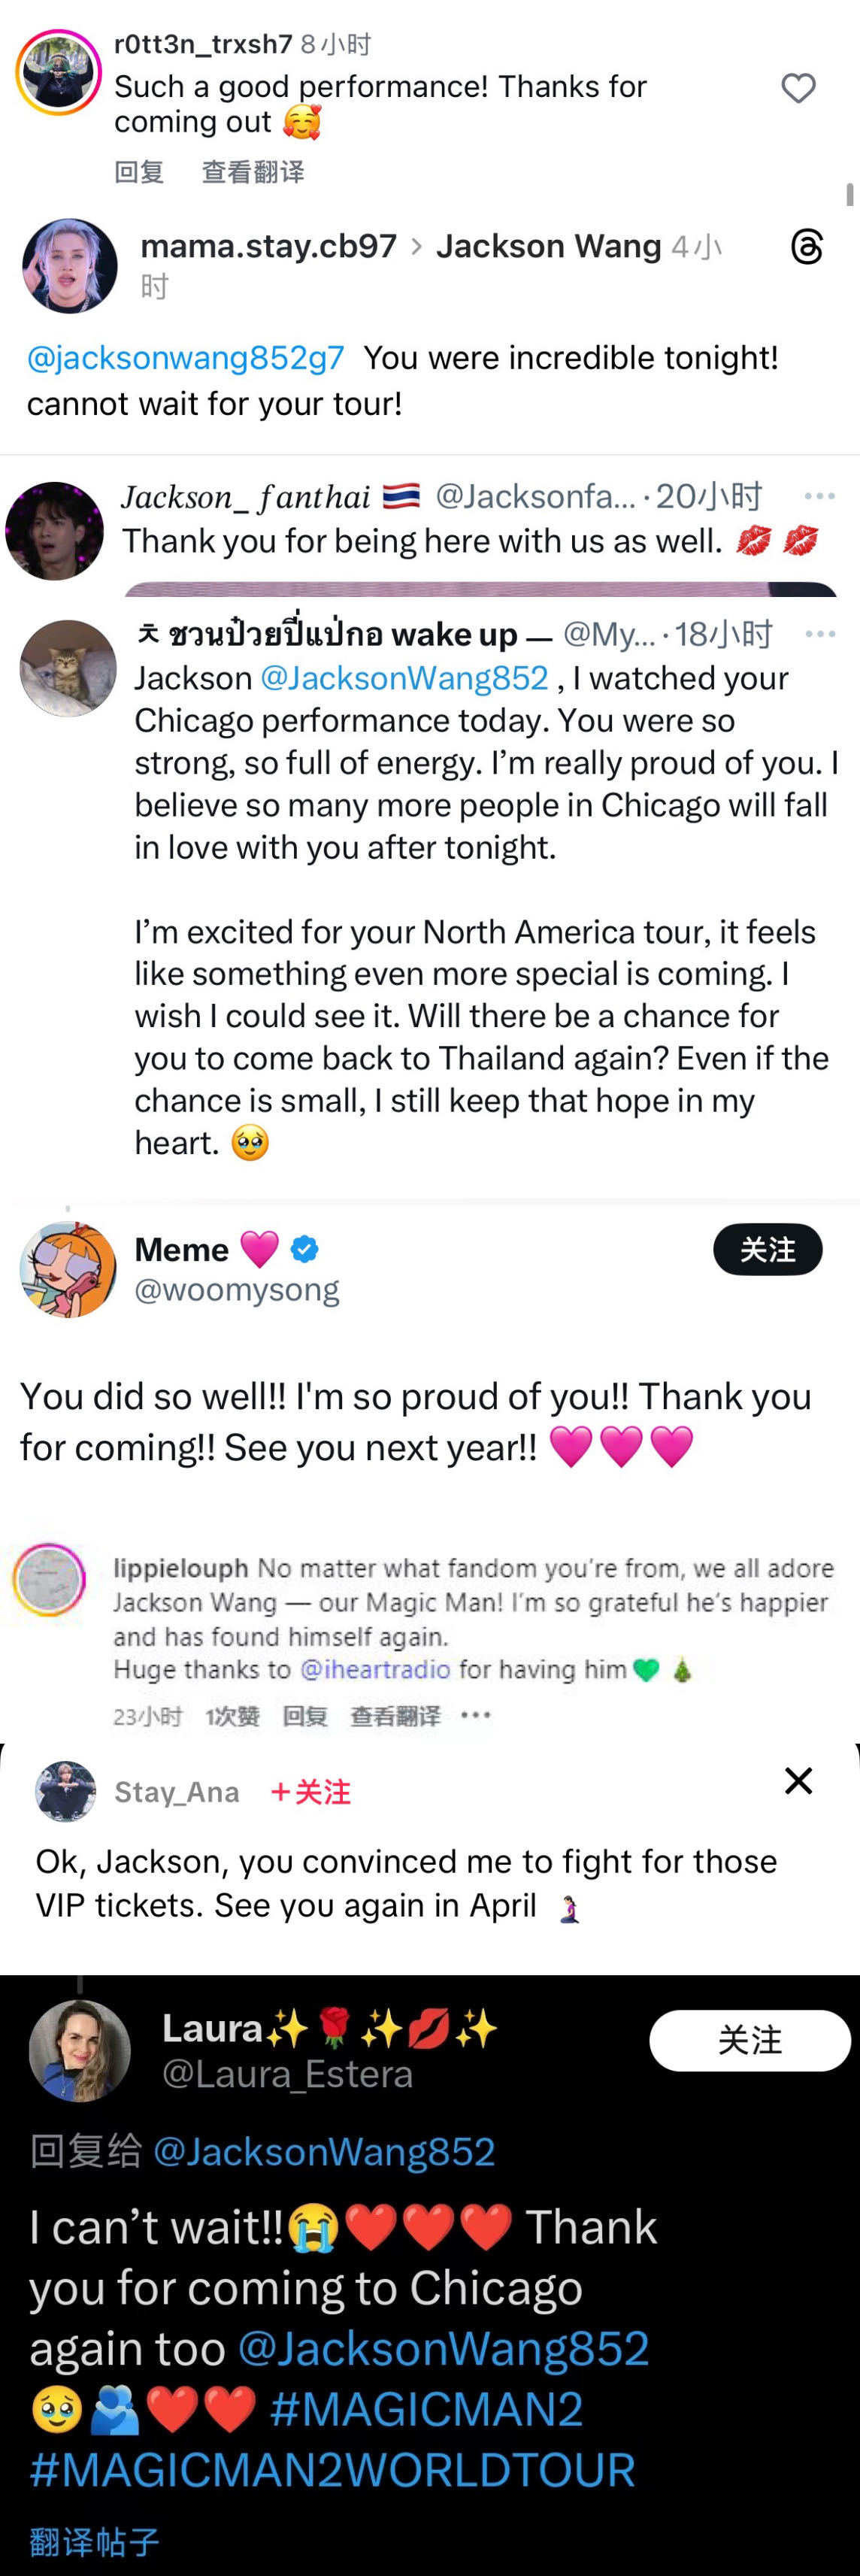The width and height of the screenshot is (860, 2576).
Task: Open more options on the wake up post
Action: click(x=819, y=633)
